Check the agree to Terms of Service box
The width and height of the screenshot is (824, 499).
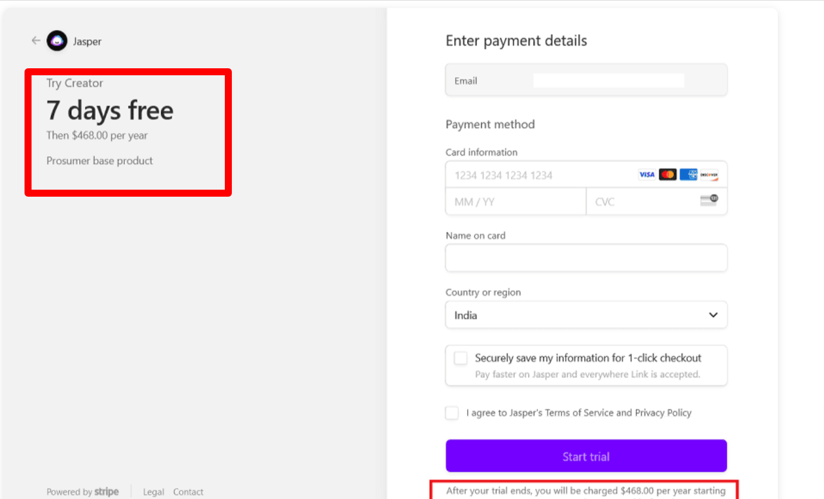point(452,413)
